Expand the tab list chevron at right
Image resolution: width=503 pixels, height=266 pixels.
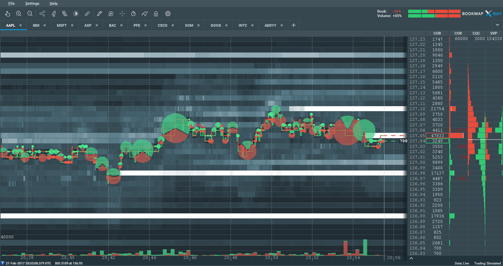point(497,25)
